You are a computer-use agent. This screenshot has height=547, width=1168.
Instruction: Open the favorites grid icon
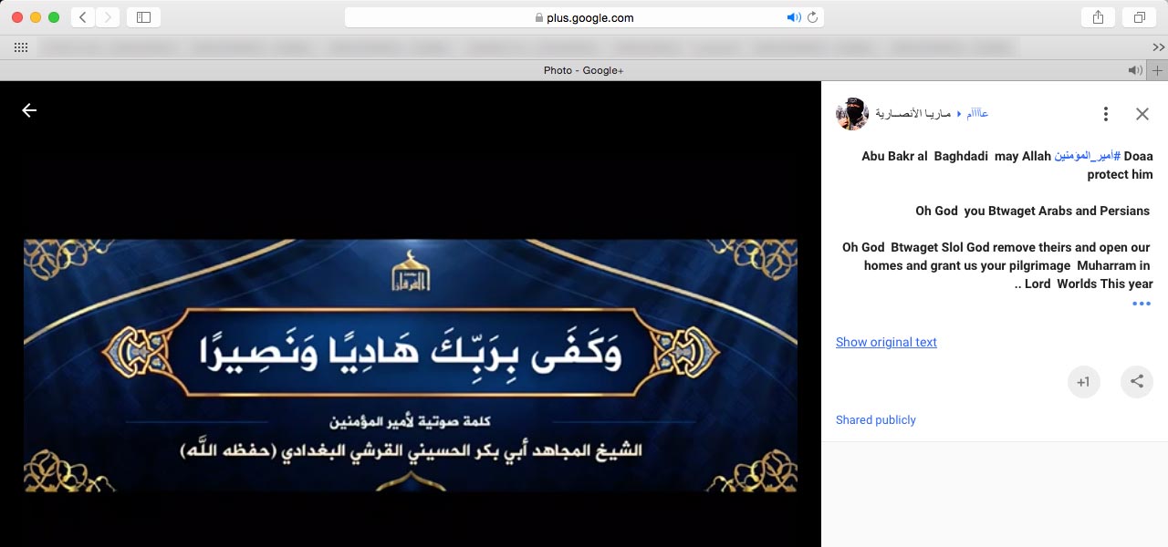[x=20, y=47]
